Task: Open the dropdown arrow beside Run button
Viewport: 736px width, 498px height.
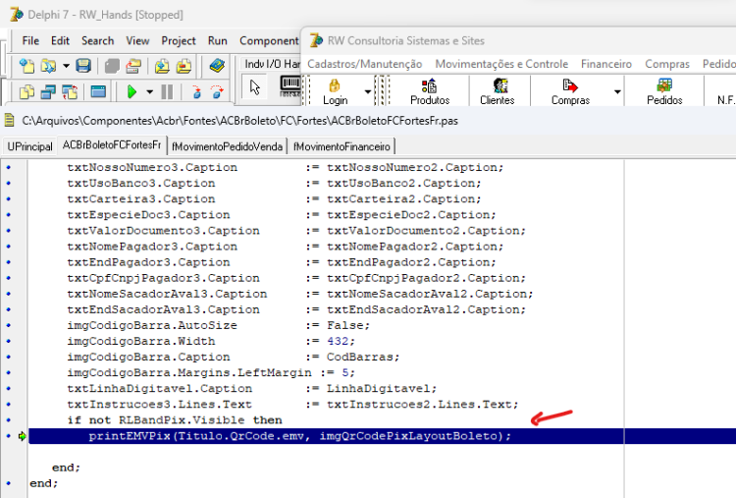Action: point(150,91)
